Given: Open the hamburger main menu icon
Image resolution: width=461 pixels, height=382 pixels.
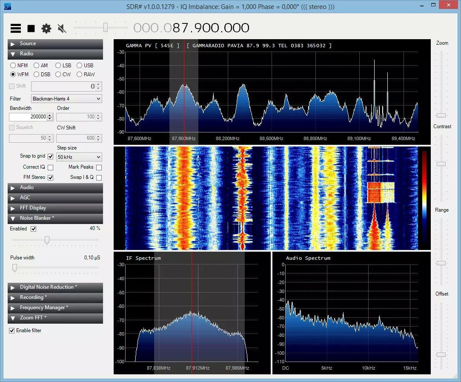Looking at the screenshot, I should (x=16, y=29).
